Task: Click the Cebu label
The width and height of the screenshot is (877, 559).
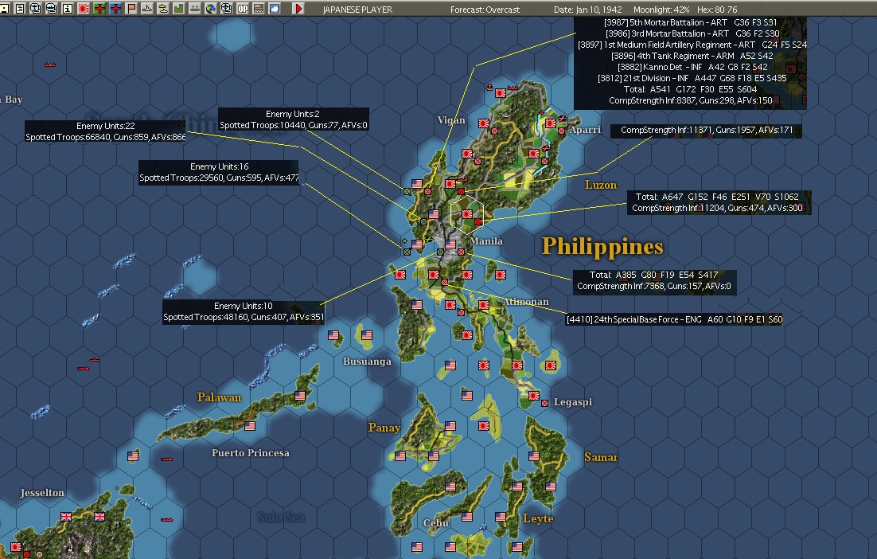Action: tap(435, 522)
